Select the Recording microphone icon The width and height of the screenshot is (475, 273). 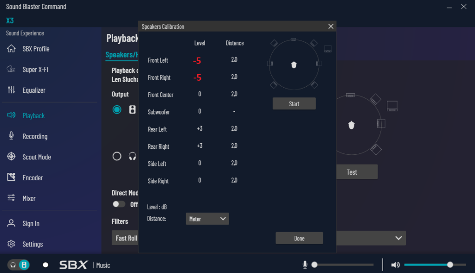[12, 136]
